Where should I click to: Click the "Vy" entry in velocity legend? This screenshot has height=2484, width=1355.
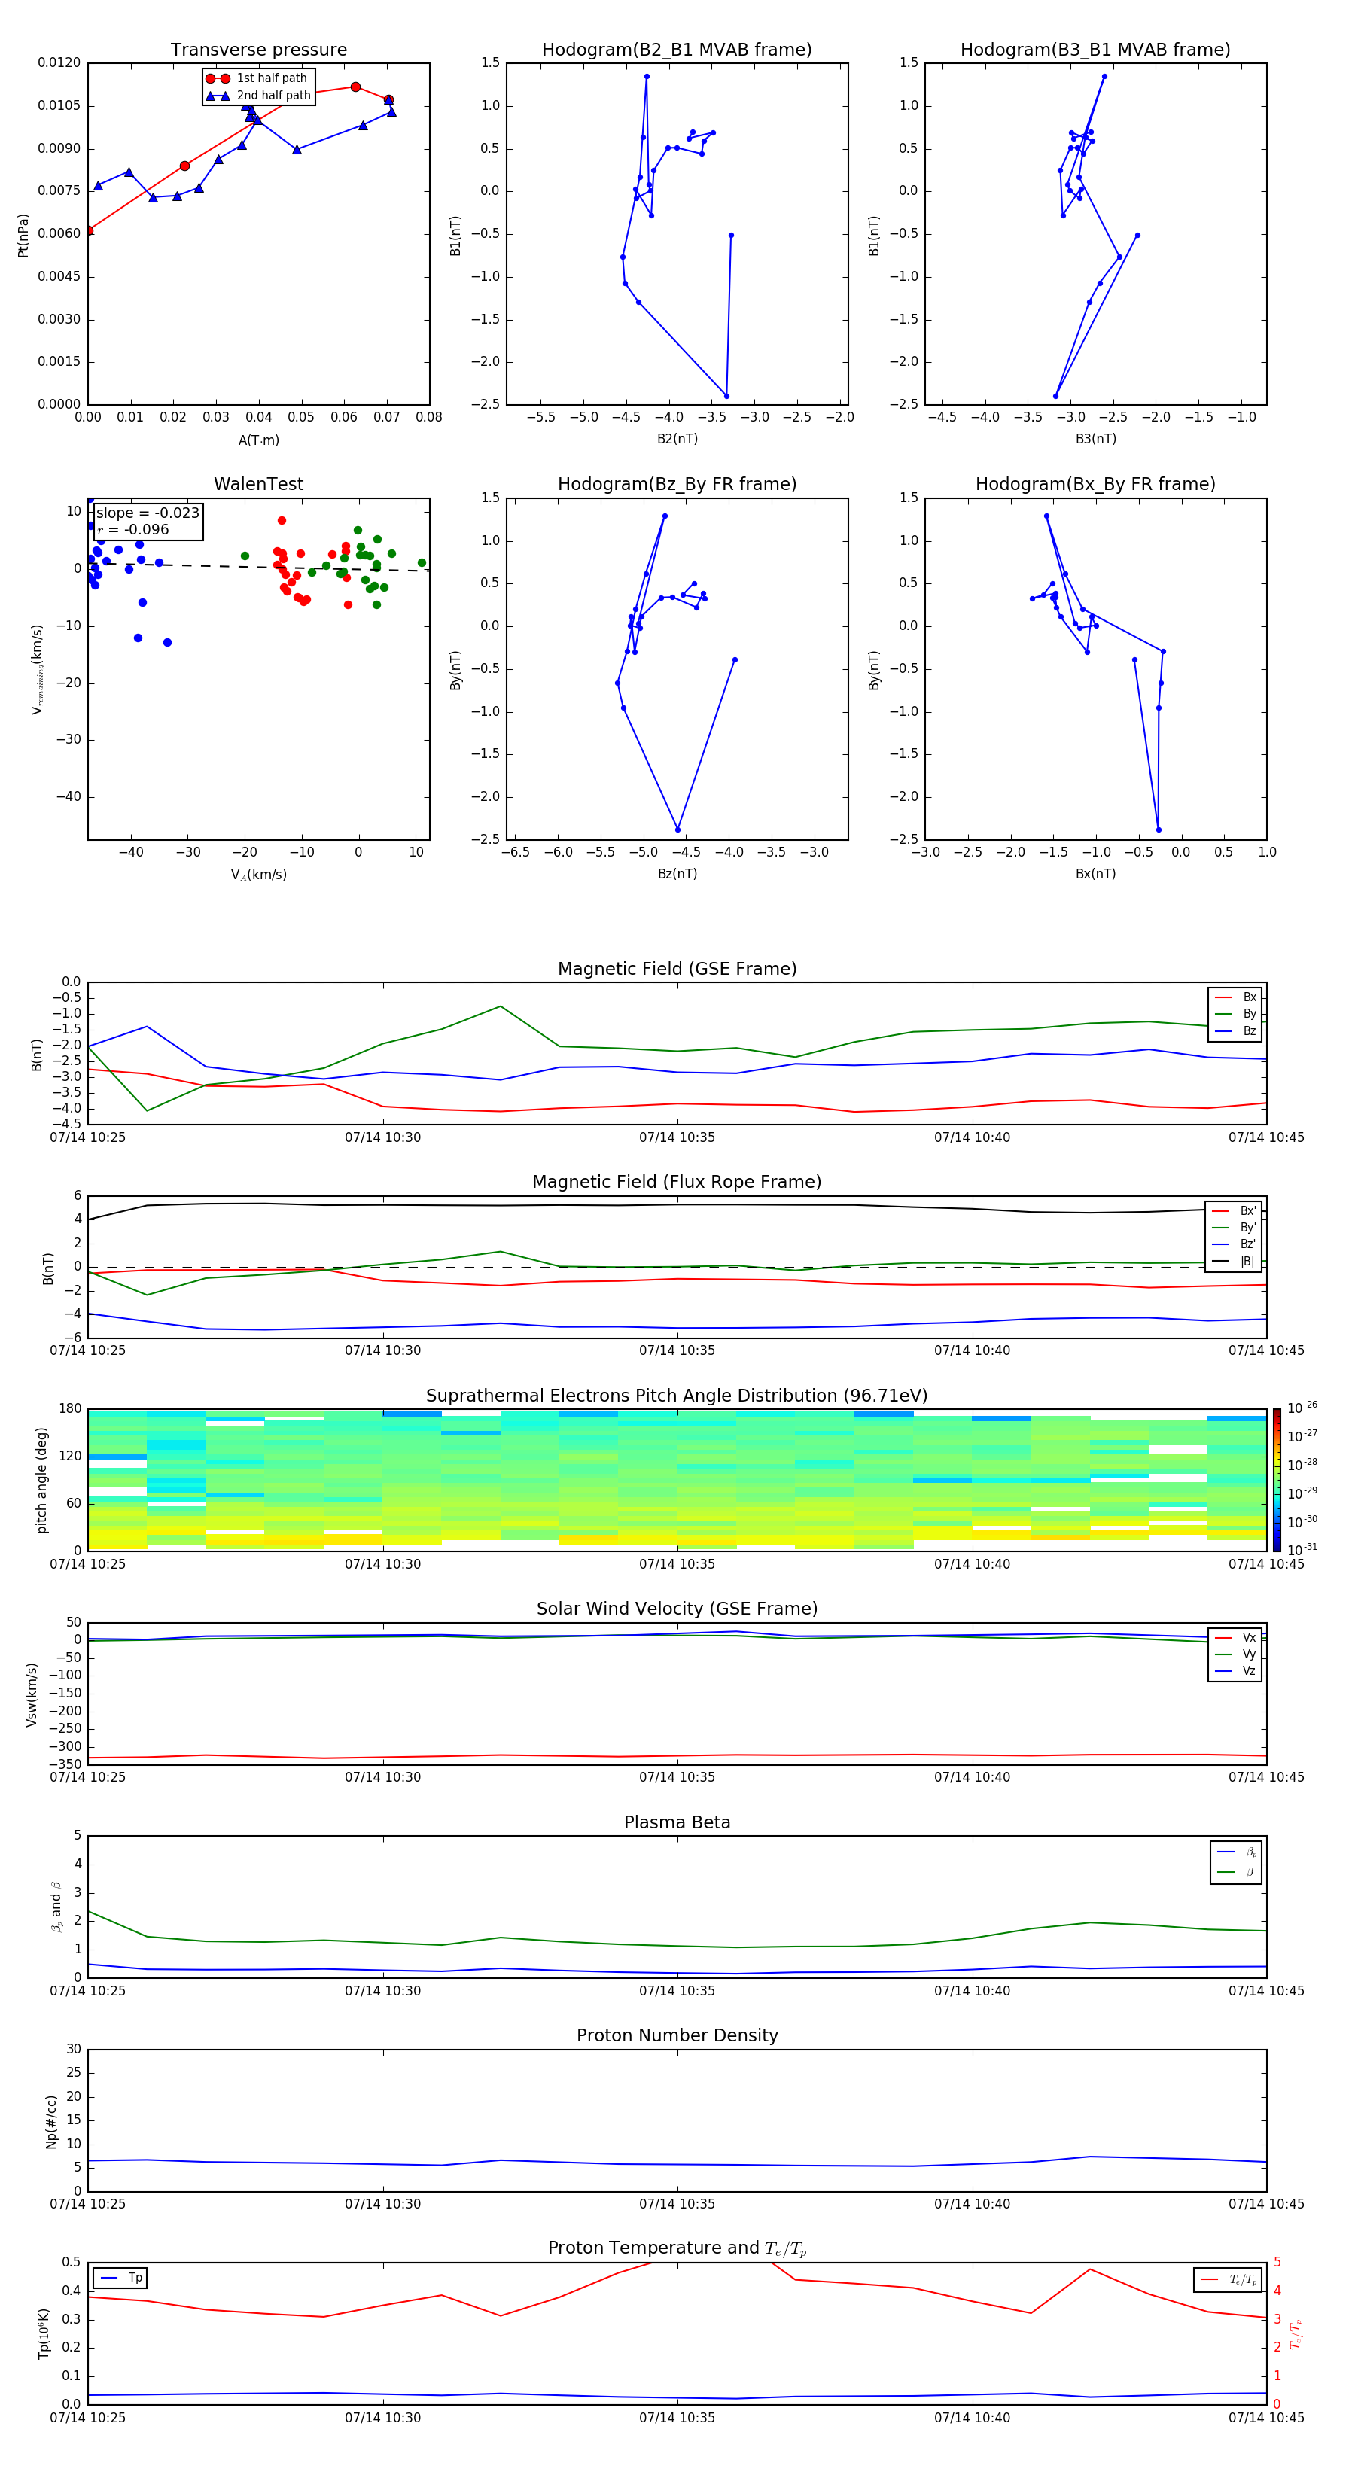click(x=1235, y=1654)
